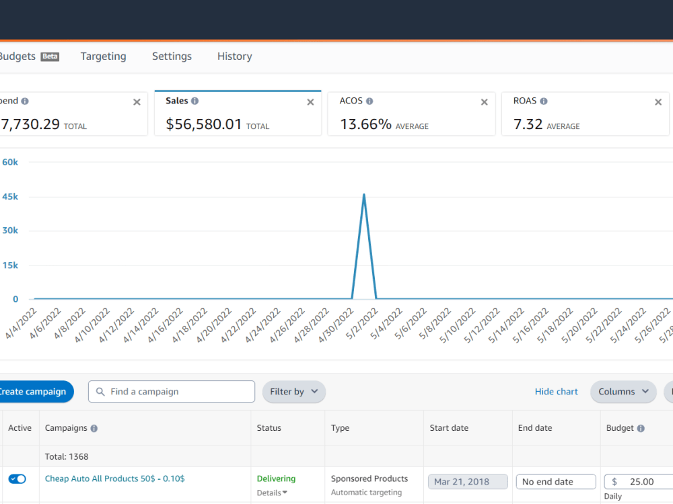Viewport: 673px width, 504px height.
Task: Open Cheap Auto All Products campaign link
Action: click(114, 478)
